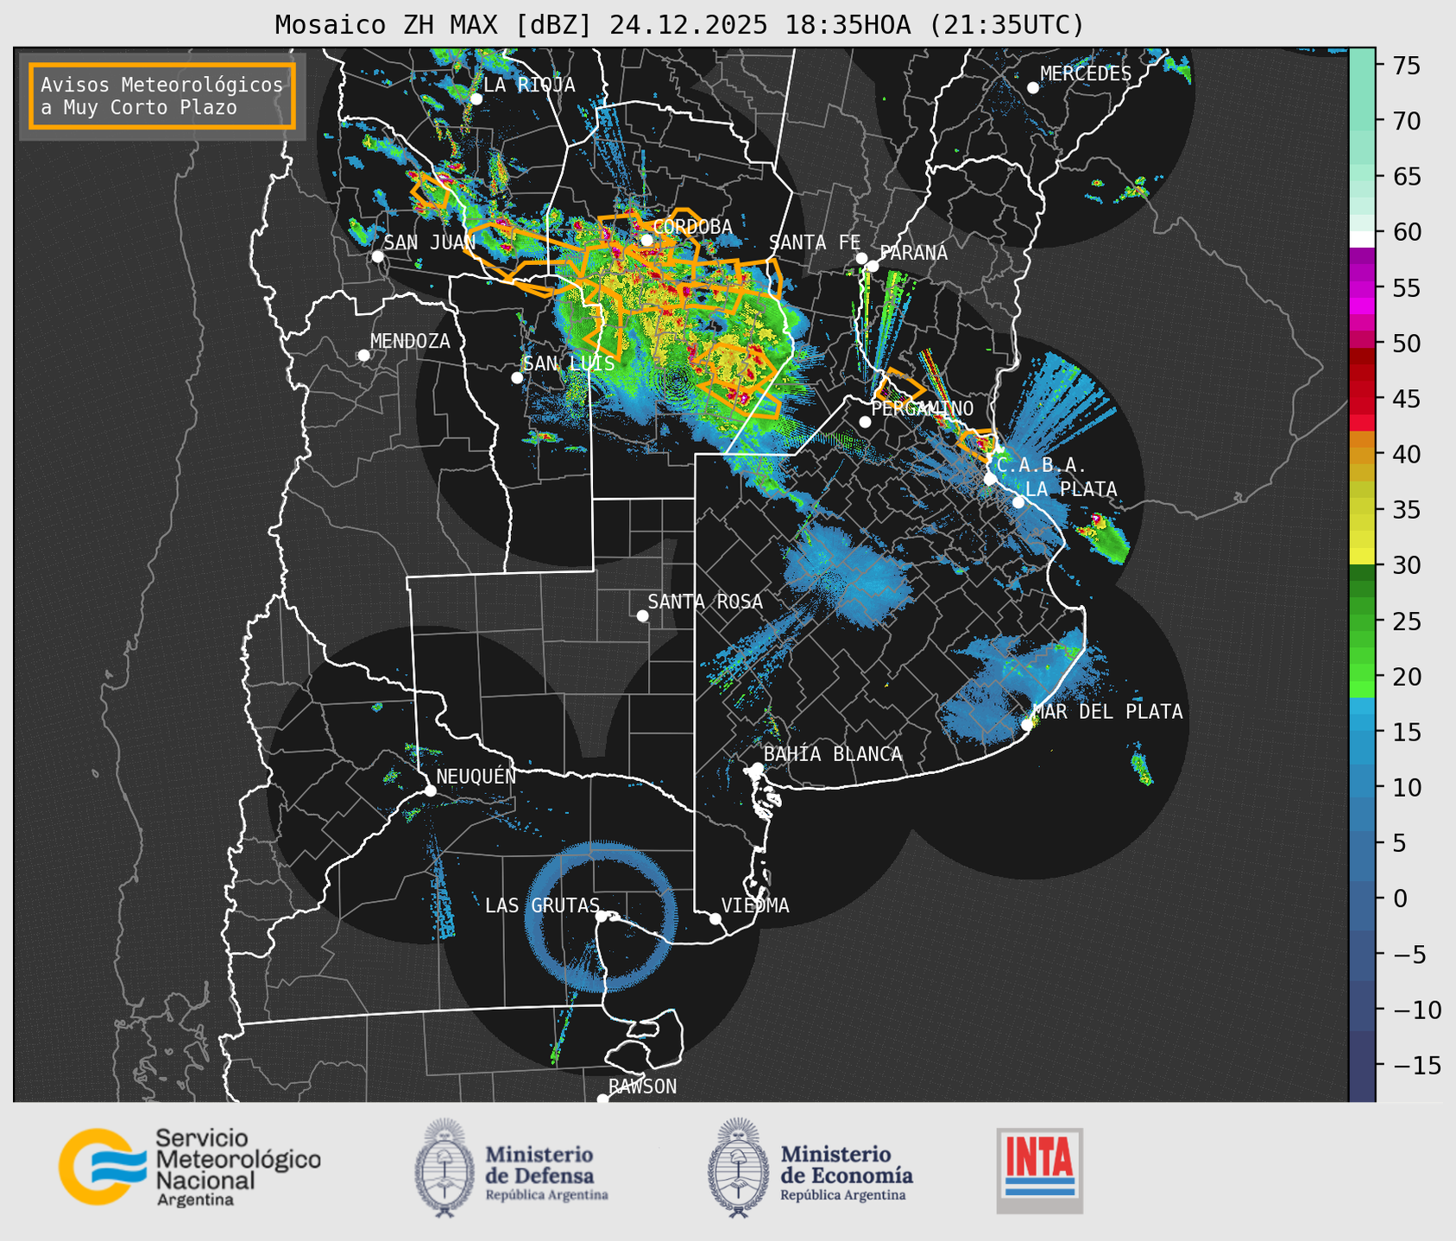Click the LA RIOJA city label

point(528,85)
